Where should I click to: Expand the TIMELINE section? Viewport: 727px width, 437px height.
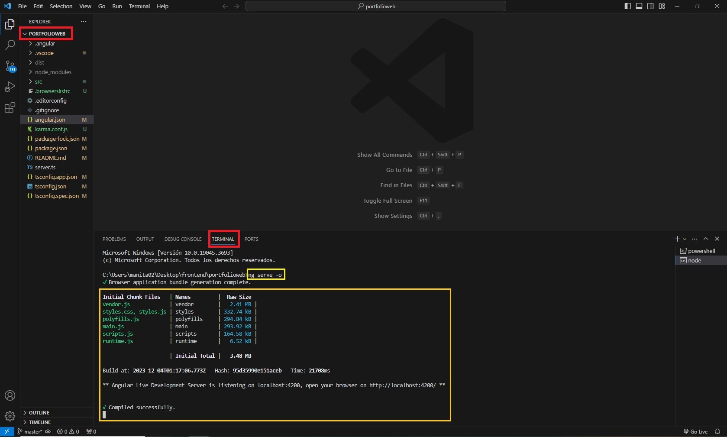[57, 422]
